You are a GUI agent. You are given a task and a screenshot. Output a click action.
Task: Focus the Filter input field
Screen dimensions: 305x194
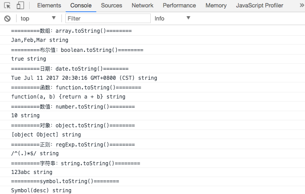tap(108, 18)
